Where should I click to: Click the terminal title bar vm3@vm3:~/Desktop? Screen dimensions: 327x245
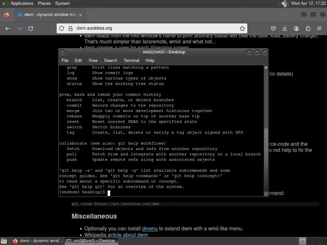coord(164,52)
